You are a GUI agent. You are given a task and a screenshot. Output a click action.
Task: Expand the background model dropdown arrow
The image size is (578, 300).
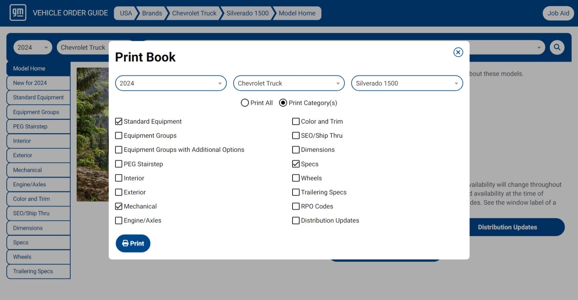click(x=539, y=48)
